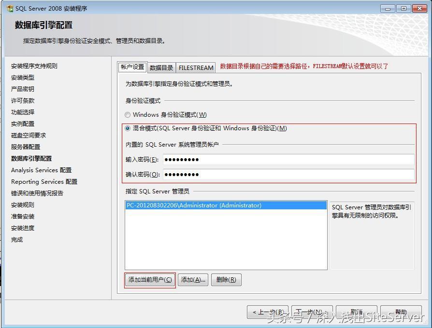Screen dimensions: 432x328
Task: Select Windows 身份验证模式 radio button
Action: [x=127, y=115]
